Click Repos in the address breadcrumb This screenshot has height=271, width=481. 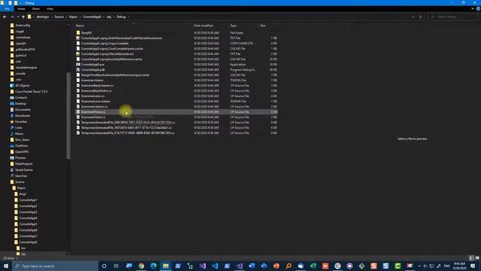(x=74, y=17)
